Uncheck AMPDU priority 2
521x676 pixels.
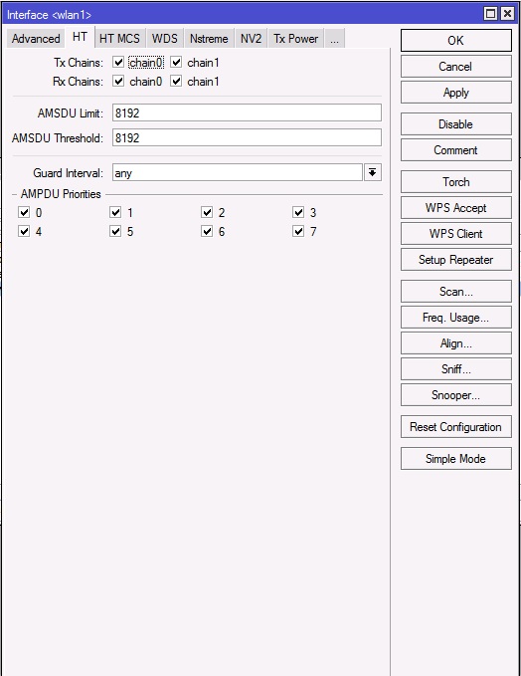pyautogui.click(x=207, y=212)
